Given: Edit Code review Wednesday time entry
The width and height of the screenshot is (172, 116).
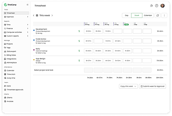Looking at the screenshot, I should click(x=108, y=41).
